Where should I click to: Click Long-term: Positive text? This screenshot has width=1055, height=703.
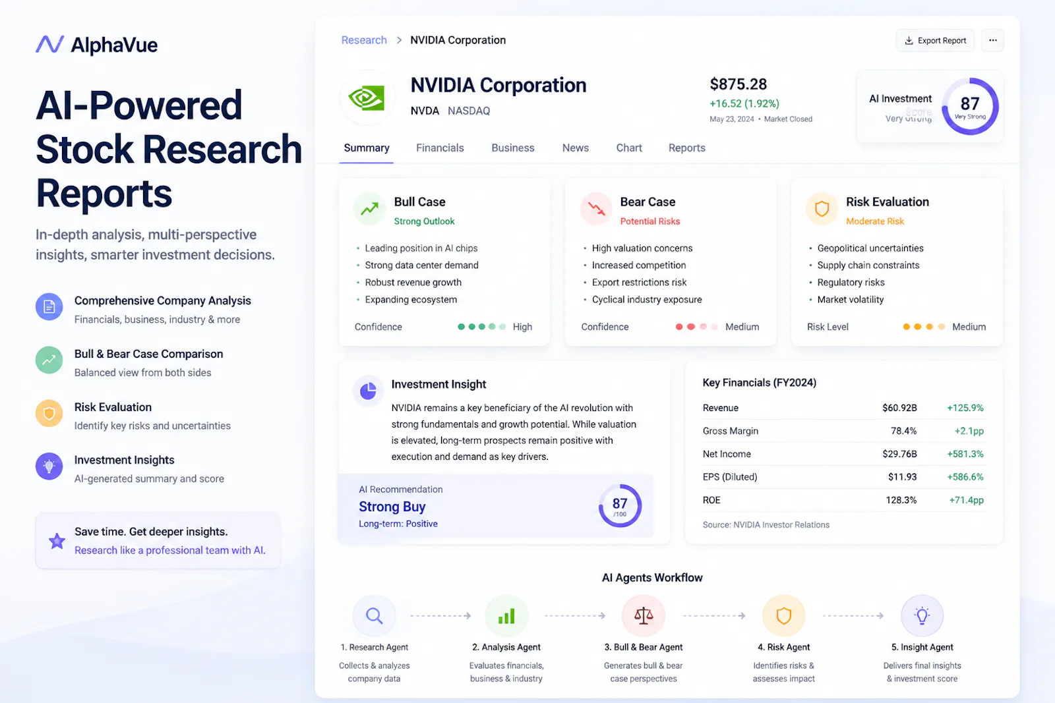click(398, 524)
